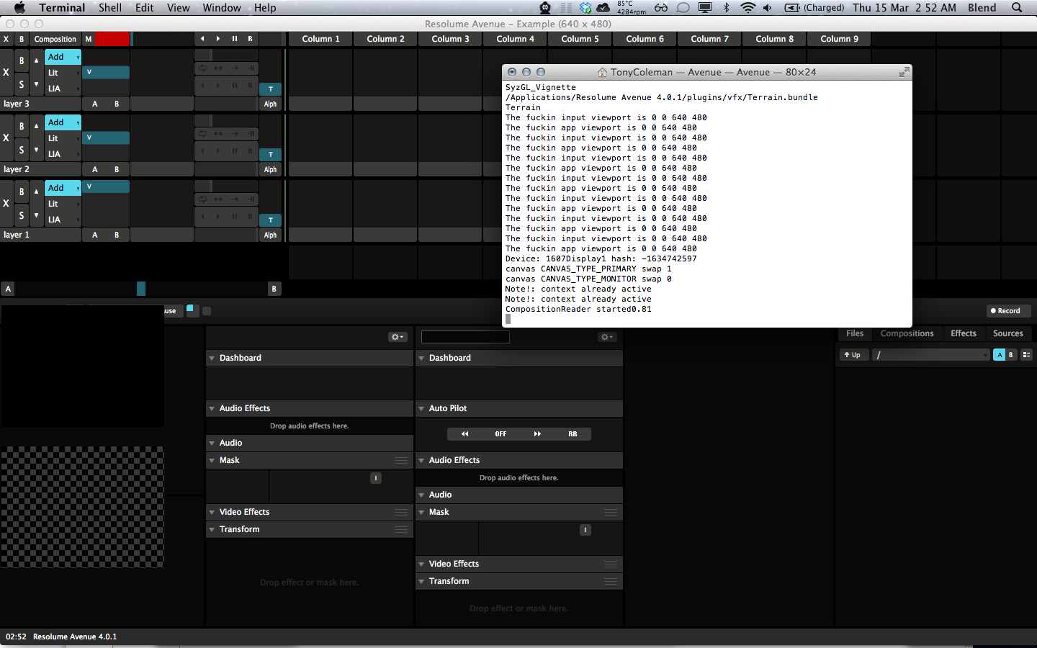This screenshot has height=648, width=1037.
Task: Turn Auto Pilot OFF
Action: (500, 433)
